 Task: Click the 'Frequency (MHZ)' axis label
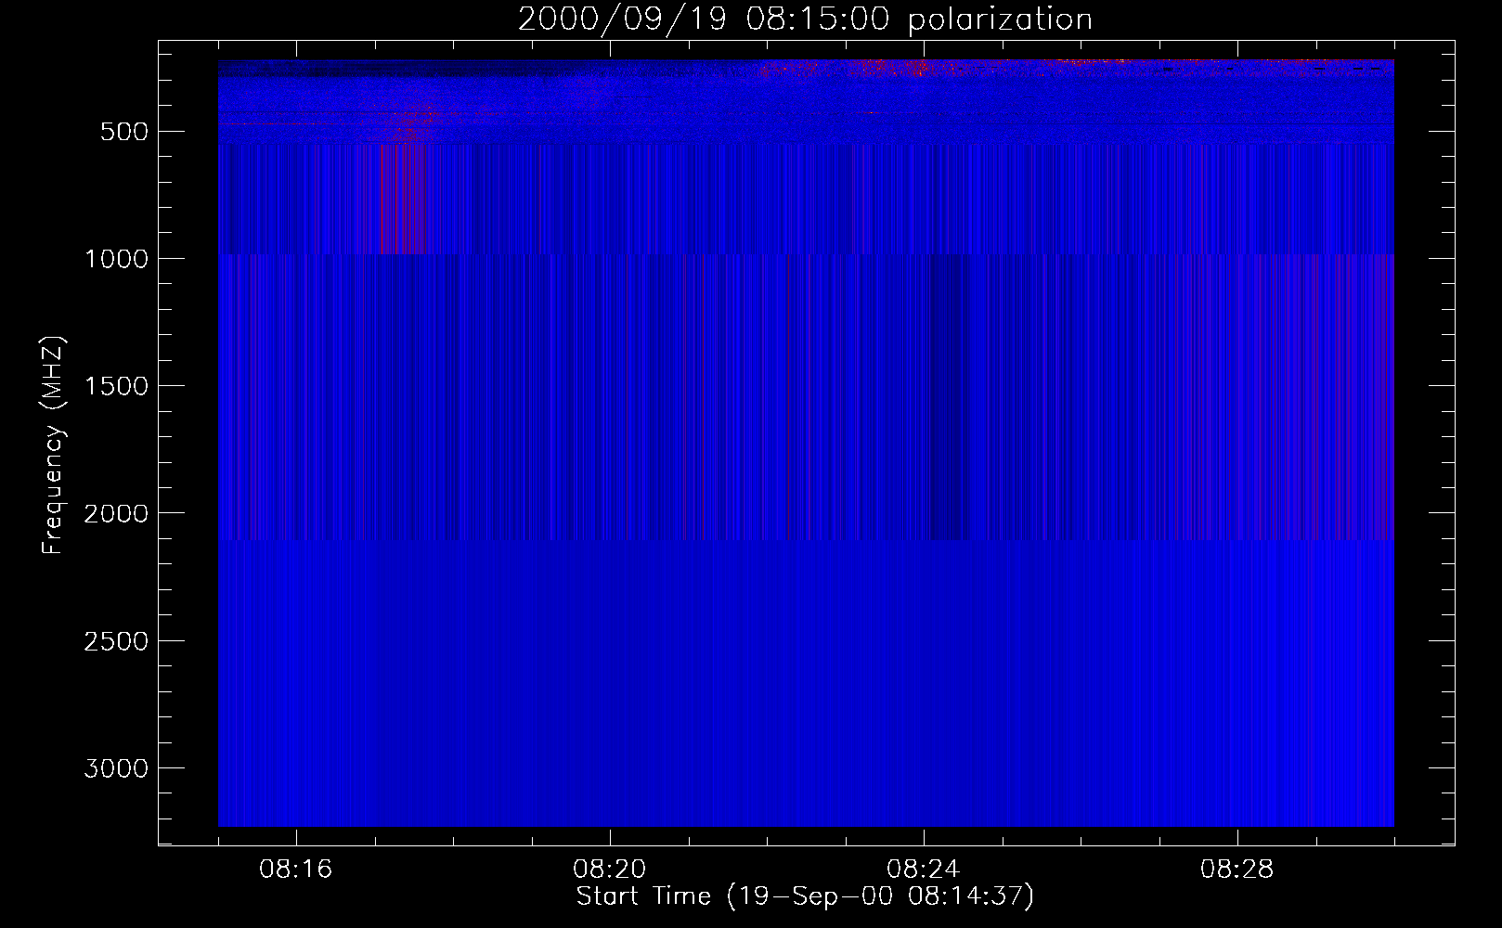pos(53,445)
